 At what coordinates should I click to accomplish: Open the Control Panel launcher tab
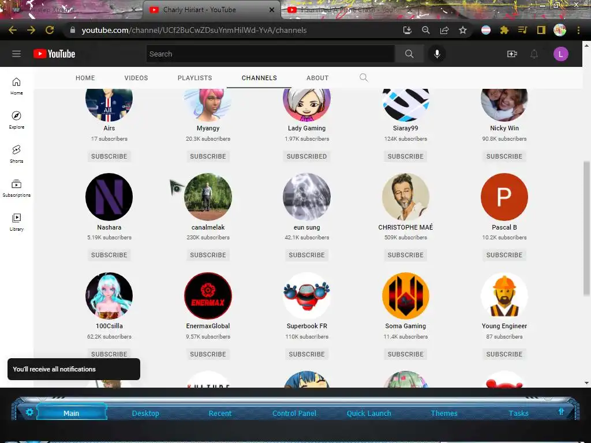tap(294, 413)
